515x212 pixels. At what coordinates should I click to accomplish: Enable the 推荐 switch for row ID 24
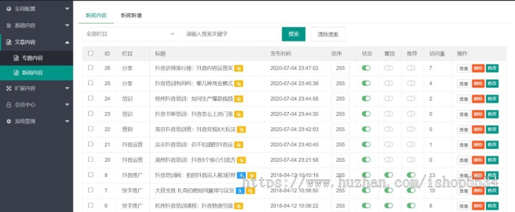[411, 98]
